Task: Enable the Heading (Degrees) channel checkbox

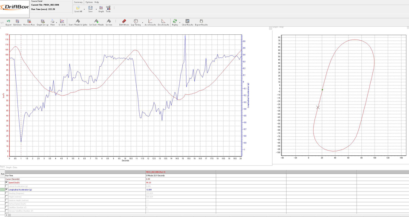Action: 6,193
